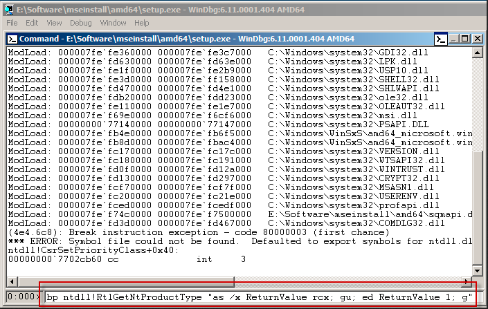This screenshot has height=309, width=488.
Task: Click the Break instruction exception line
Action: point(199,232)
